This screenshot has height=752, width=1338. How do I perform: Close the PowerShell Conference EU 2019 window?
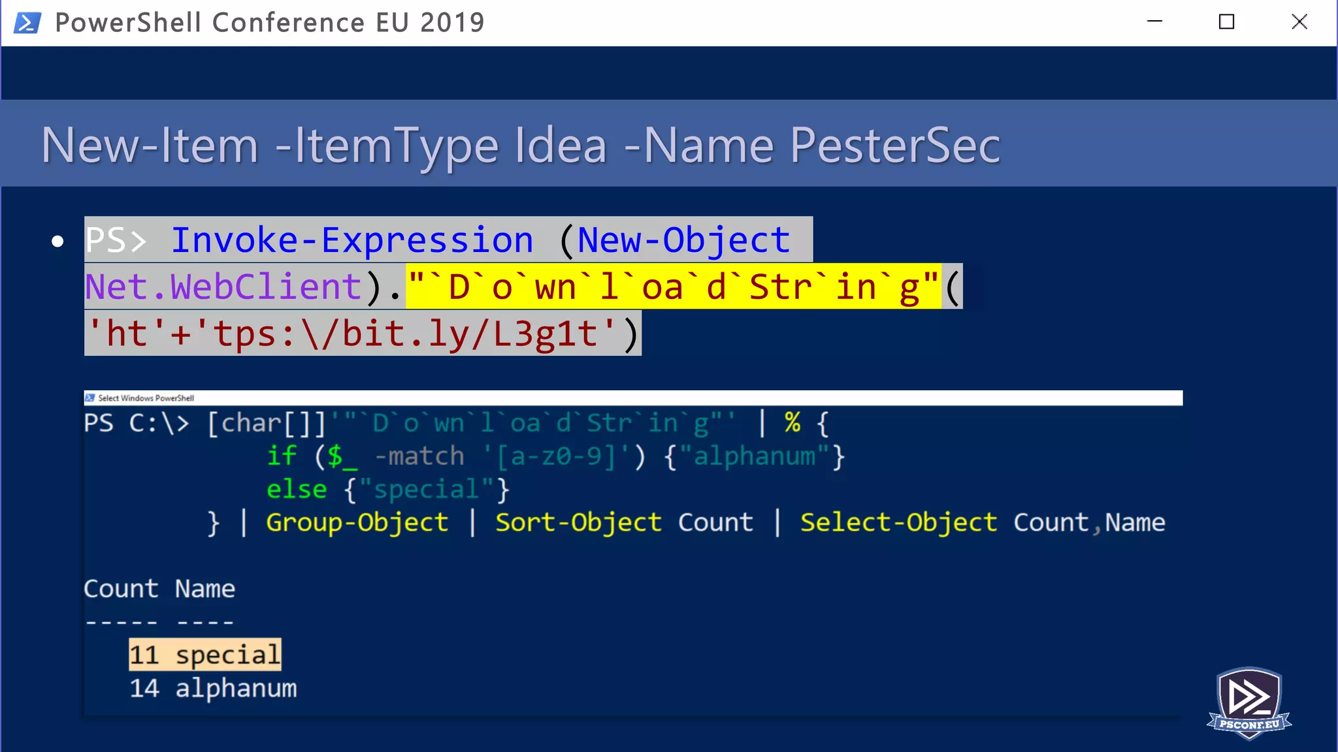1299,22
